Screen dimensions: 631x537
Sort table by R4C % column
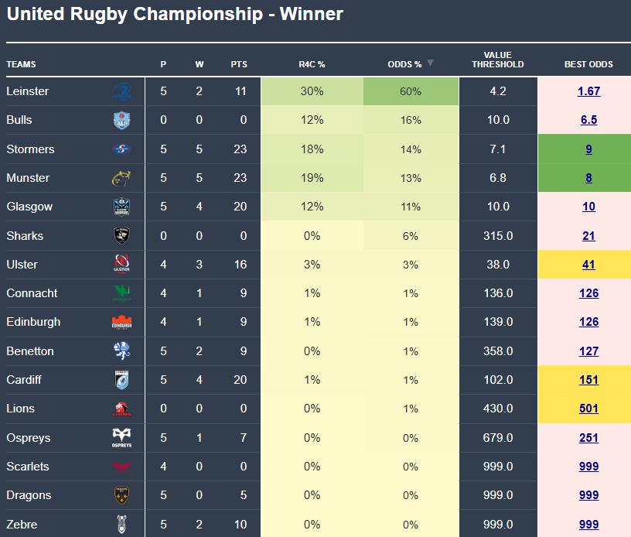click(x=312, y=64)
